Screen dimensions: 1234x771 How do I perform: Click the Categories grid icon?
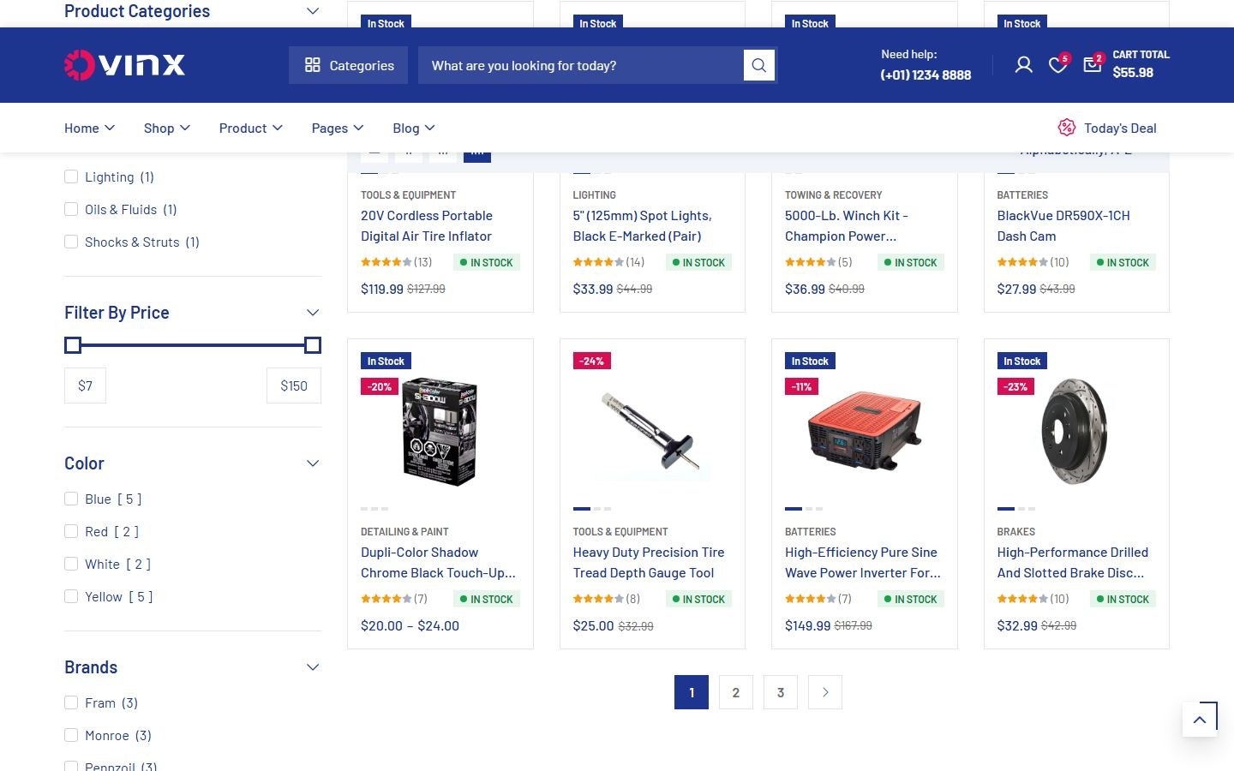(313, 65)
